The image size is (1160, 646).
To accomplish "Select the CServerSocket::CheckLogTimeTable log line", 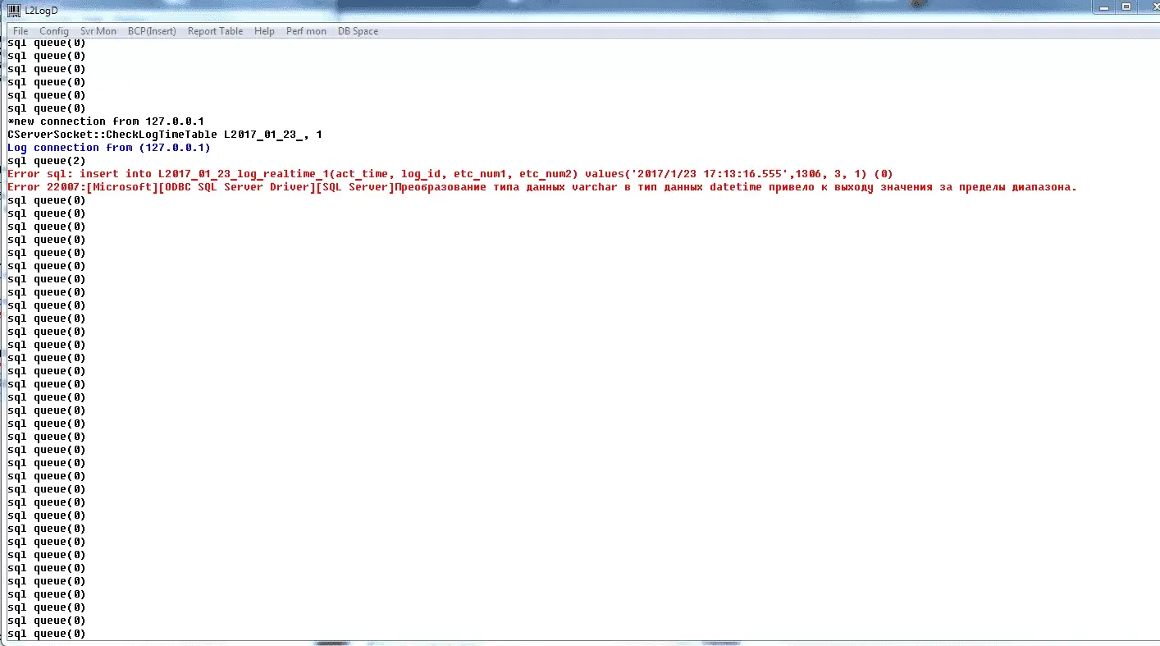I will point(165,135).
